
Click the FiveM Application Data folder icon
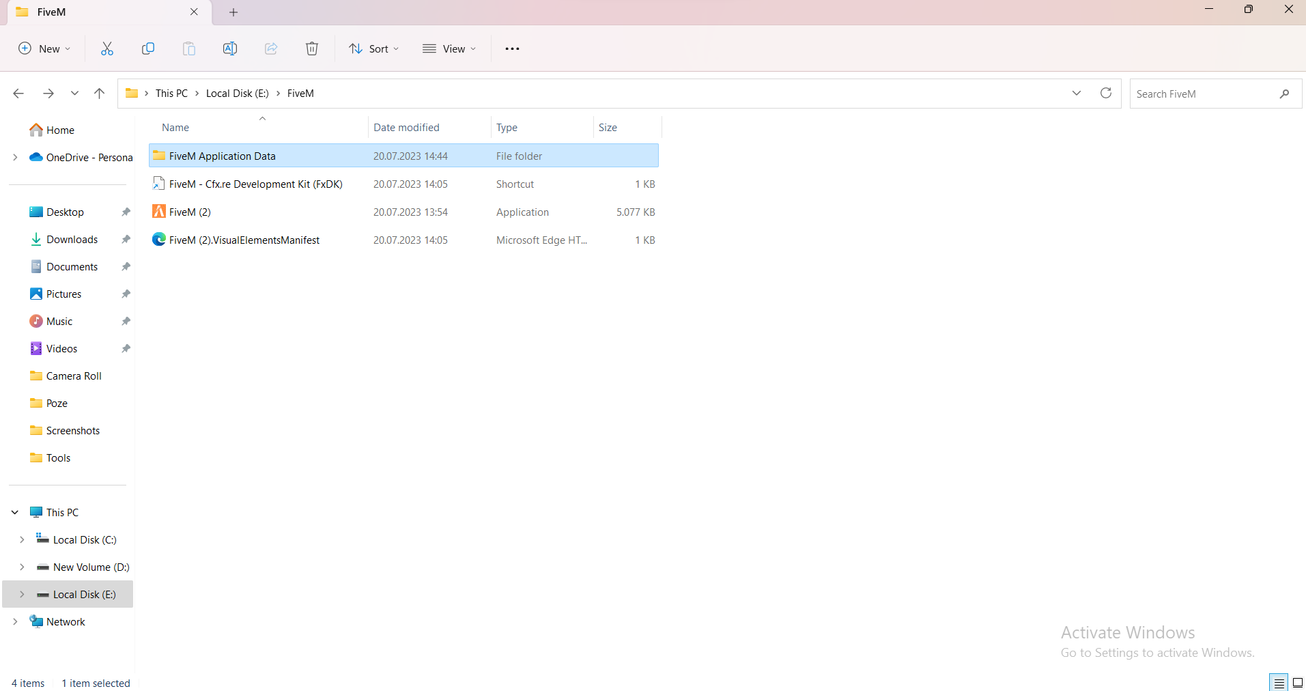159,156
